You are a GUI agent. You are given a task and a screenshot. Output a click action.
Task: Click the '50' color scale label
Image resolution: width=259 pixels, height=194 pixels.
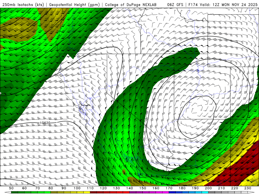(11, 188)
